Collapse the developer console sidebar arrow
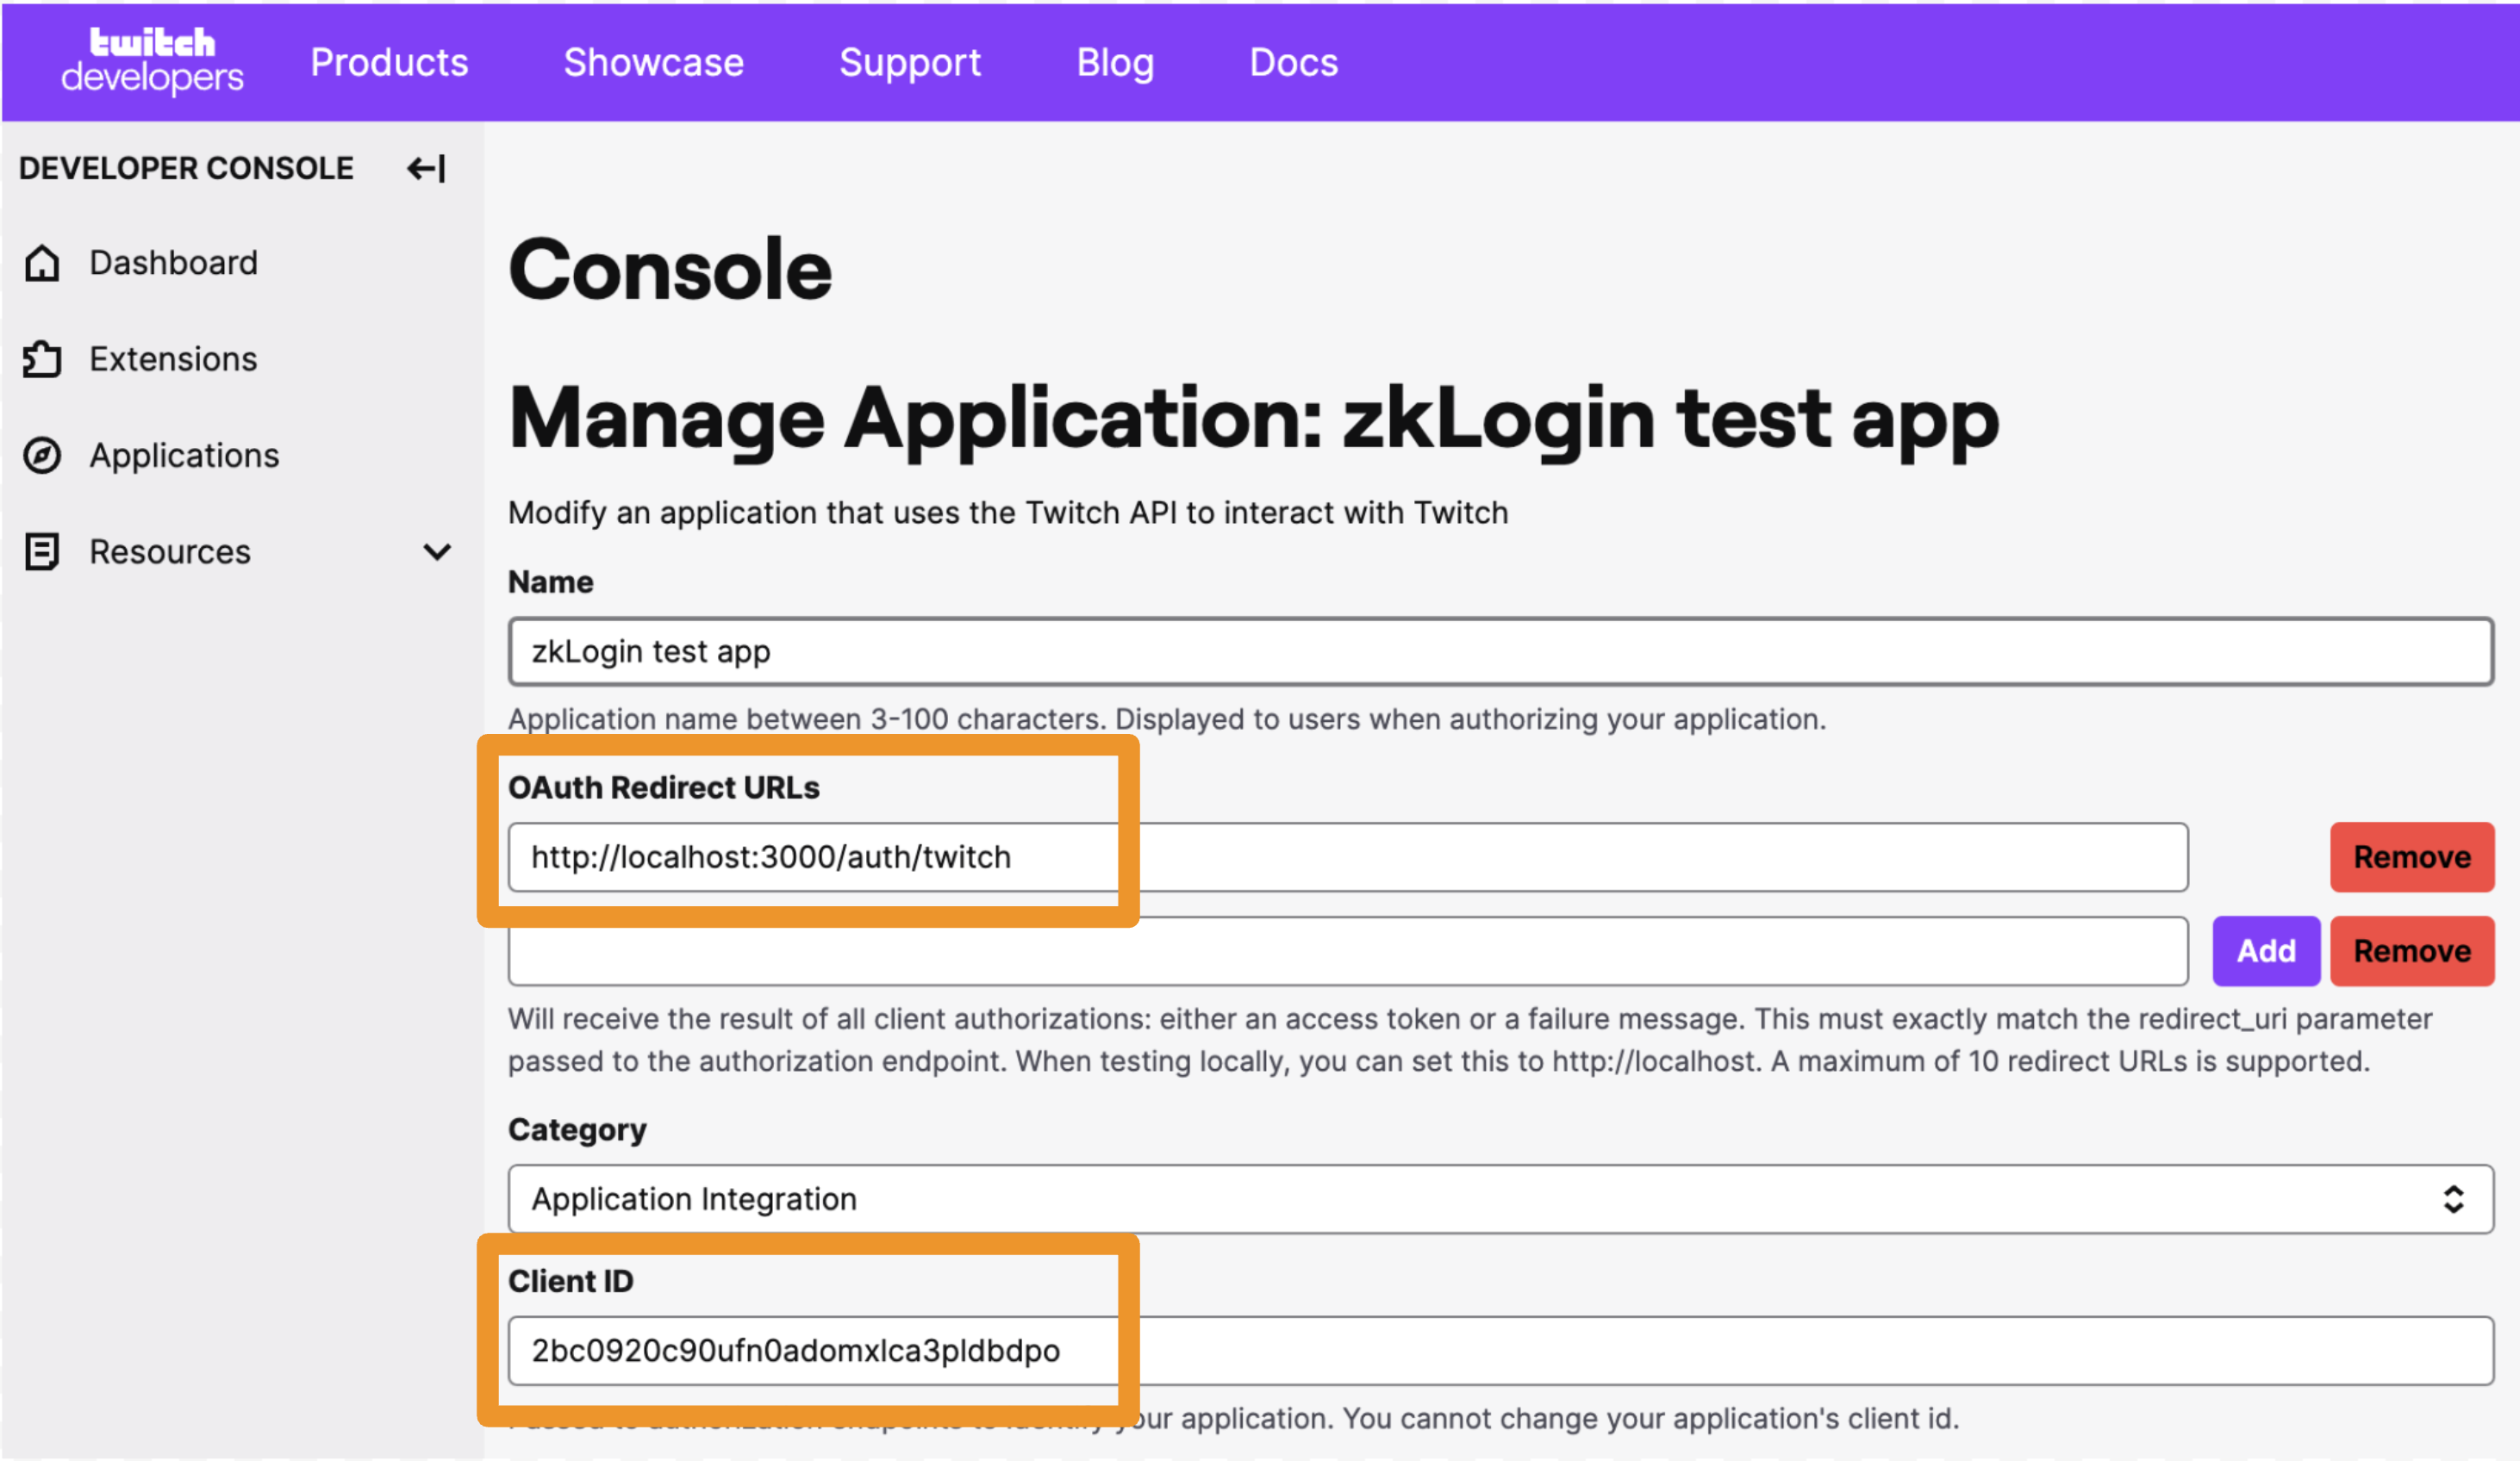Image resolution: width=2520 pixels, height=1461 pixels. (x=426, y=169)
